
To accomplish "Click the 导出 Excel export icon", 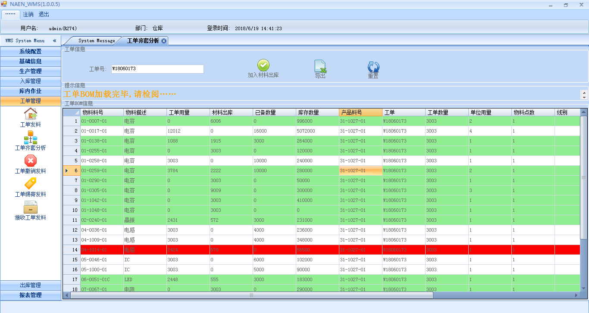I will [320, 66].
